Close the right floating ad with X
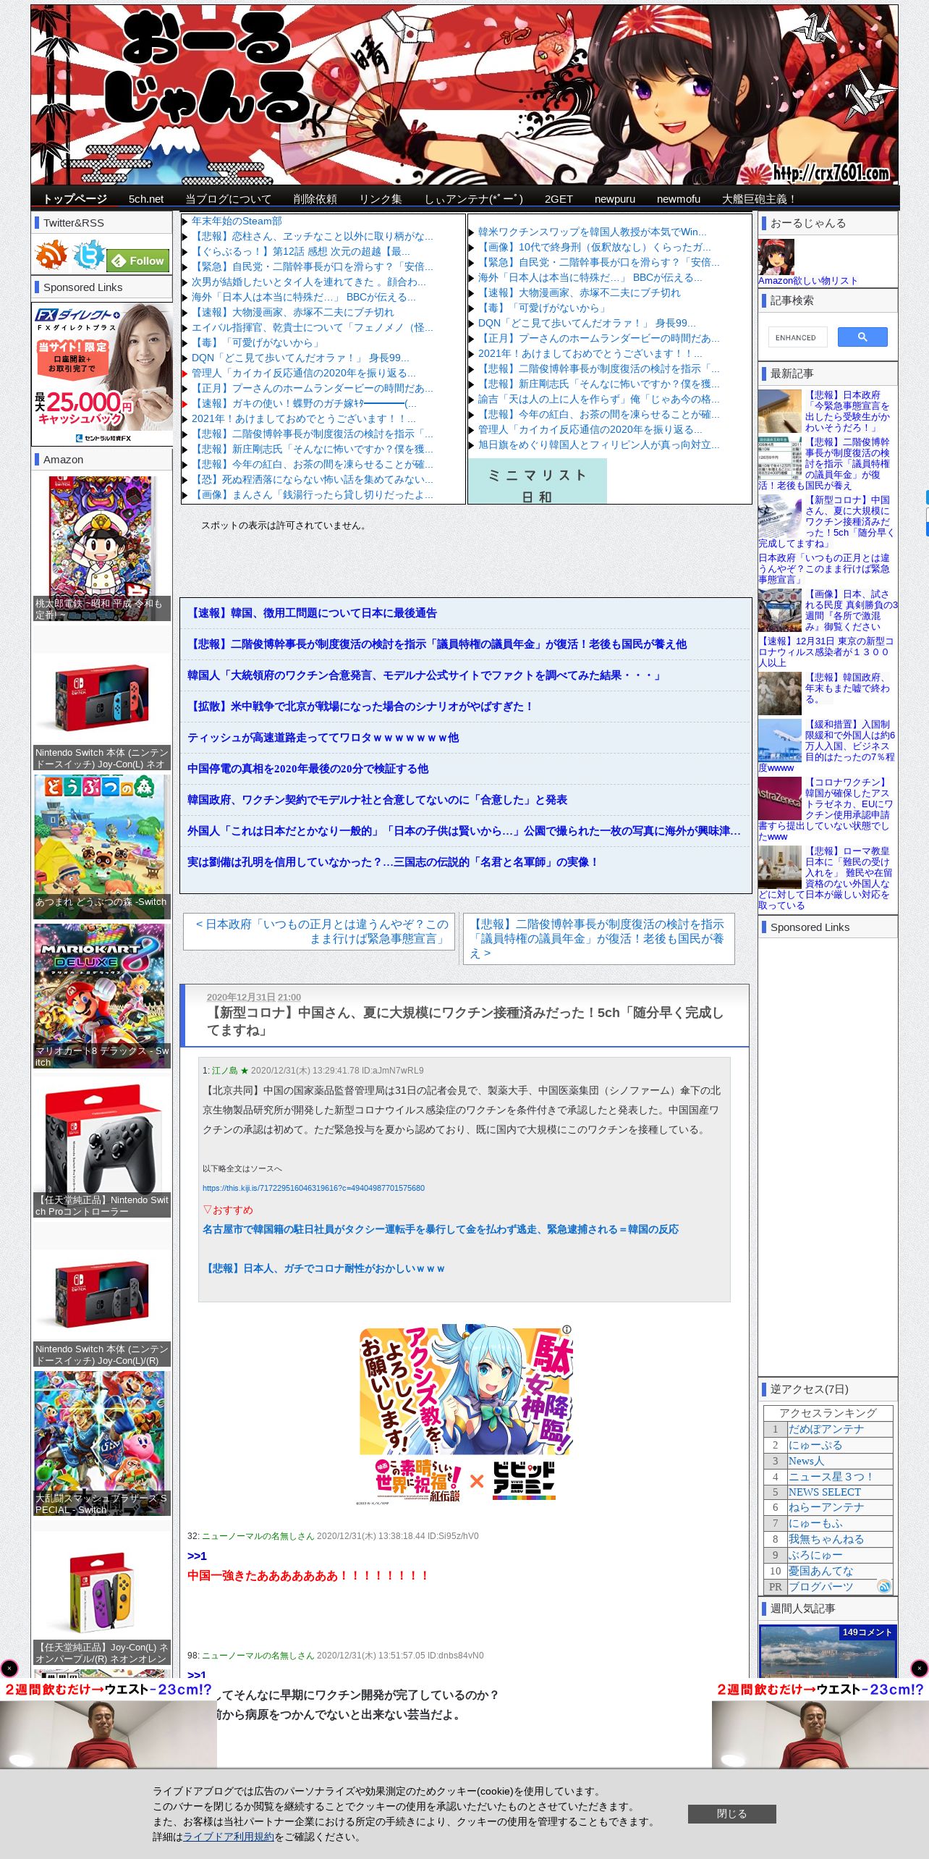929x1859 pixels. coord(919,1669)
